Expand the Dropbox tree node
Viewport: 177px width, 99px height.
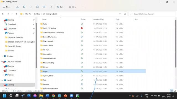tap(2, 56)
